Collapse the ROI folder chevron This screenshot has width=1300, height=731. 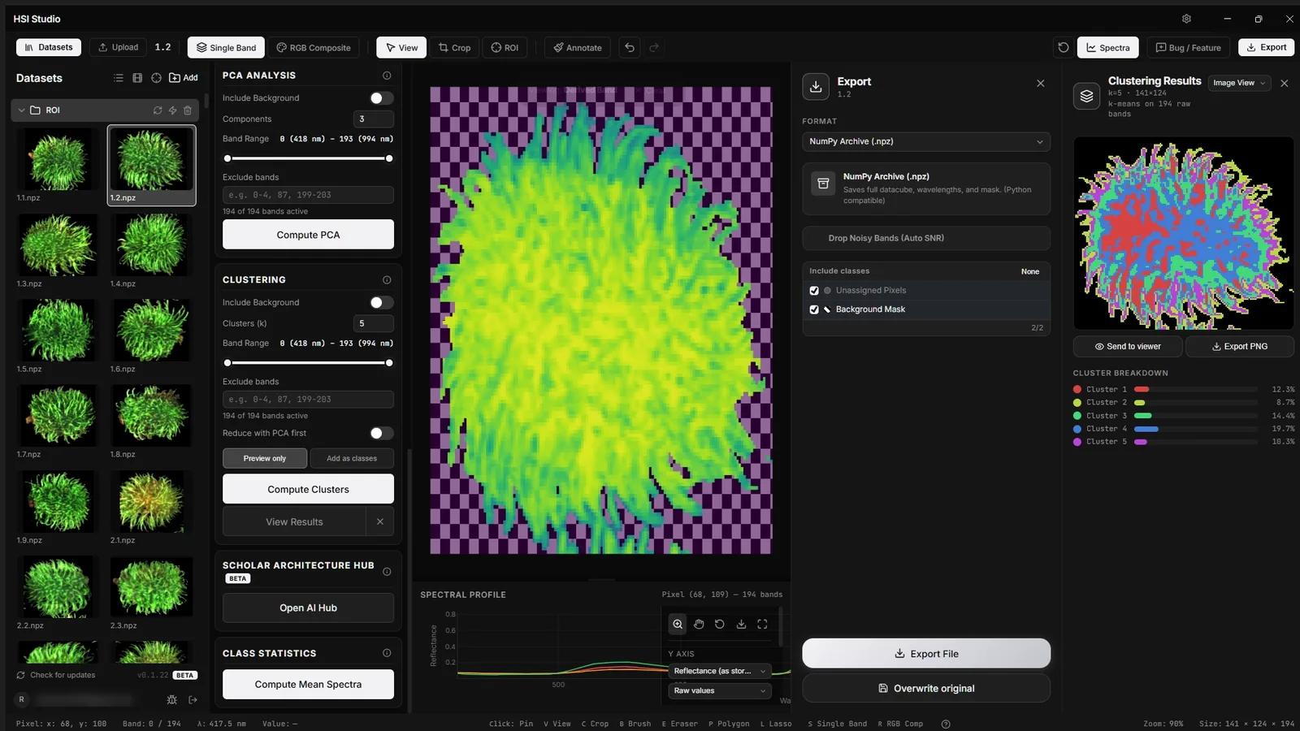[22, 110]
